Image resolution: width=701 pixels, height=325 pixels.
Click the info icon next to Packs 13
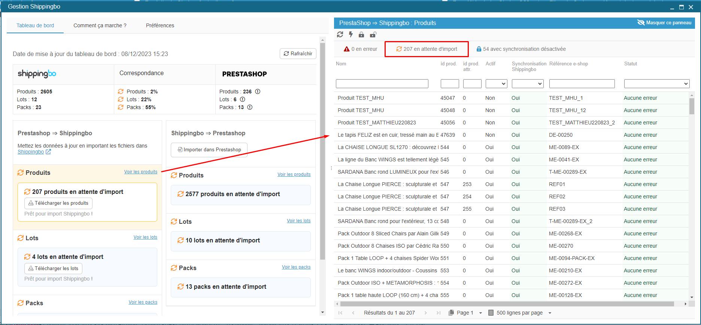coord(250,107)
